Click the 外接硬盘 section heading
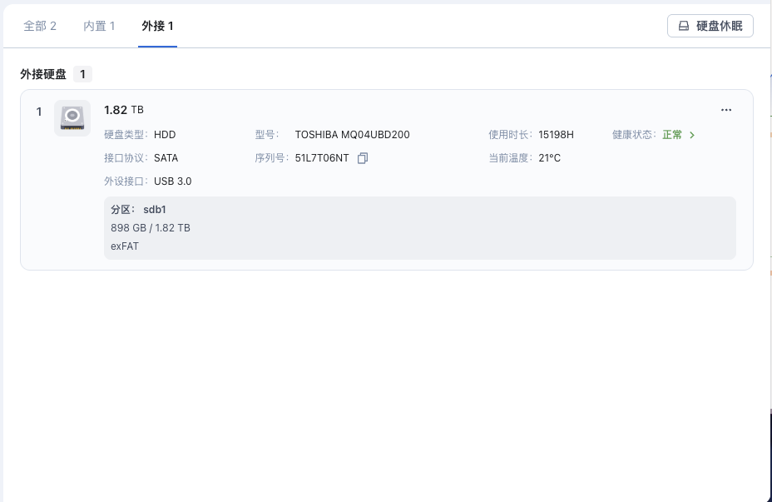The image size is (772, 502). pos(43,74)
